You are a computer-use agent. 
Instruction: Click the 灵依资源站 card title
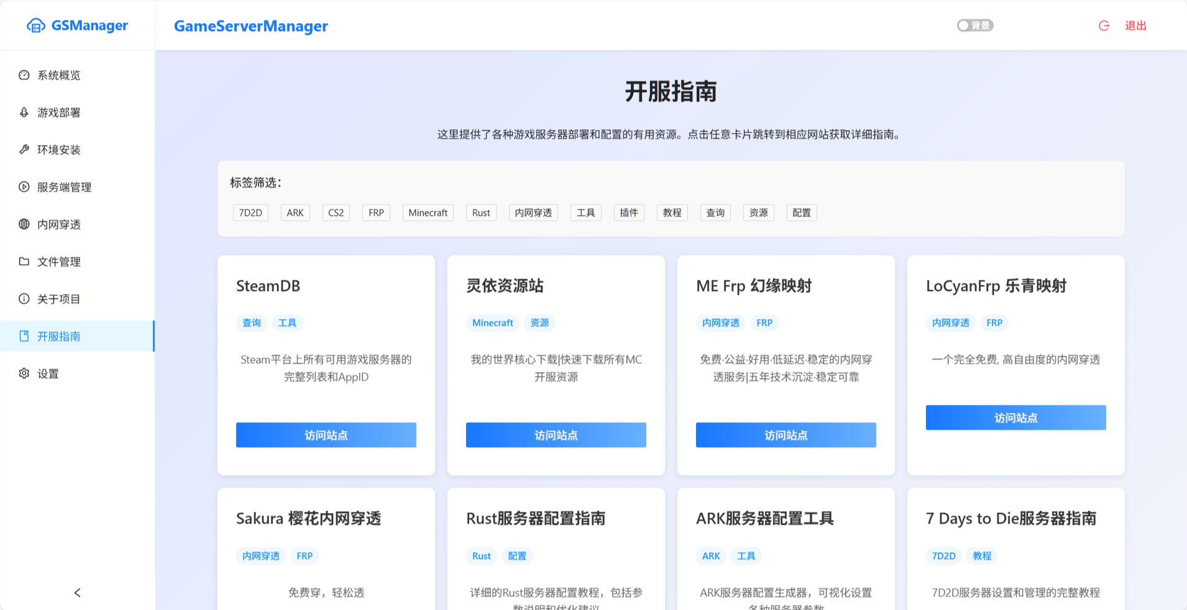pos(505,286)
